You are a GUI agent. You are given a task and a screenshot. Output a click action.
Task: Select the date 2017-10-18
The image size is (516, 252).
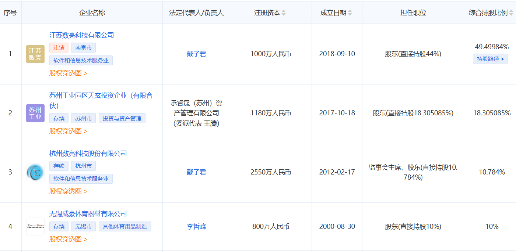tap(337, 113)
